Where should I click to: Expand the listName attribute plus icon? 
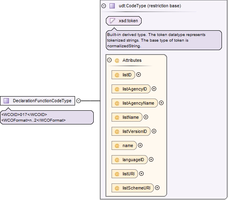click(146, 117)
